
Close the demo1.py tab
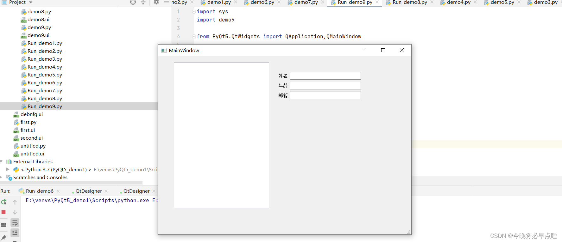point(236,2)
